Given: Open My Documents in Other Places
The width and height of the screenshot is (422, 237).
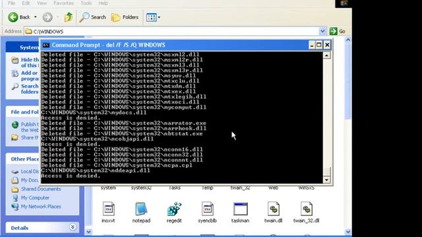Looking at the screenshot, I should [x=30, y=180].
